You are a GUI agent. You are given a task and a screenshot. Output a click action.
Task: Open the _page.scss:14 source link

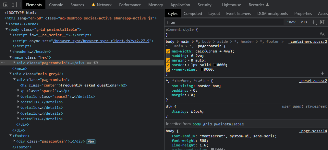tap(313, 131)
